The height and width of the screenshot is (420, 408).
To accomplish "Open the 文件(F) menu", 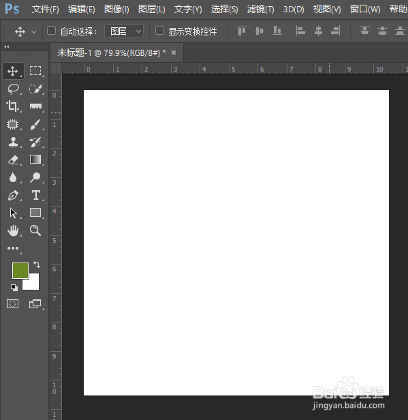I will (x=45, y=10).
